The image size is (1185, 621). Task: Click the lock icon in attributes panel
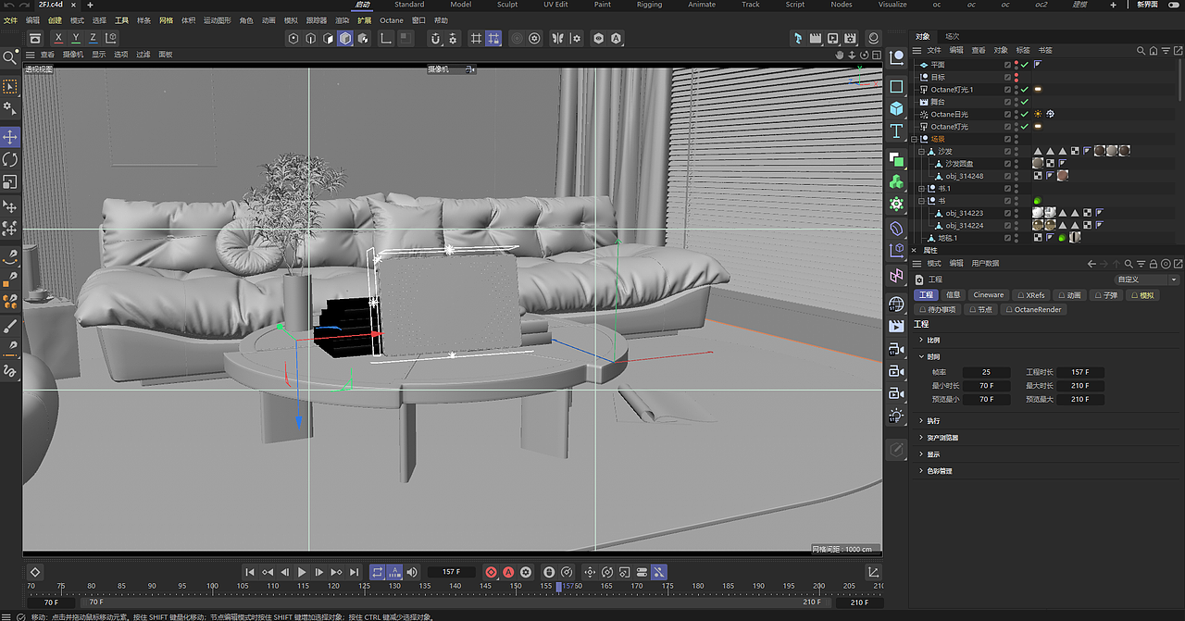coord(1153,264)
